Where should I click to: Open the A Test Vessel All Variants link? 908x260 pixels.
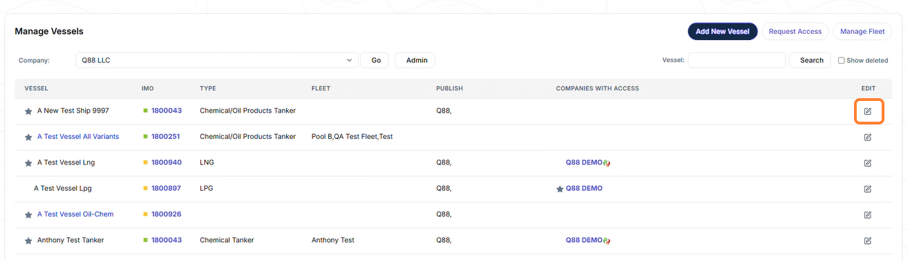(78, 137)
